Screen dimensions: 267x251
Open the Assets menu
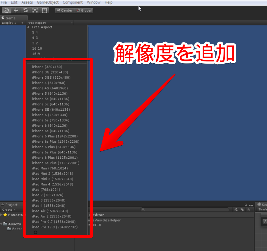click(27, 2)
